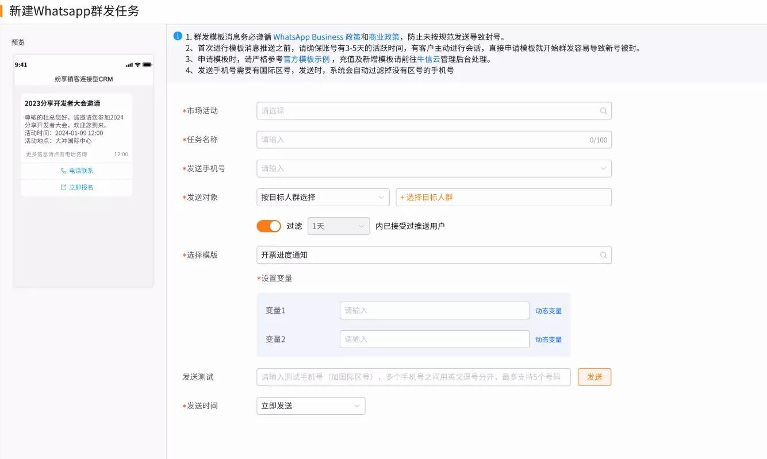Open the 商业政策 link
The image size is (767, 459).
(x=384, y=37)
